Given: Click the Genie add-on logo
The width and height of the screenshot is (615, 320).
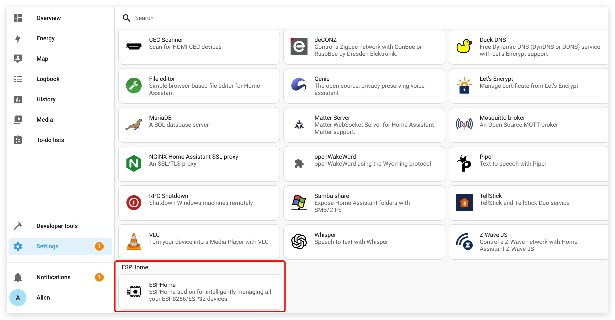Looking at the screenshot, I should click(299, 85).
